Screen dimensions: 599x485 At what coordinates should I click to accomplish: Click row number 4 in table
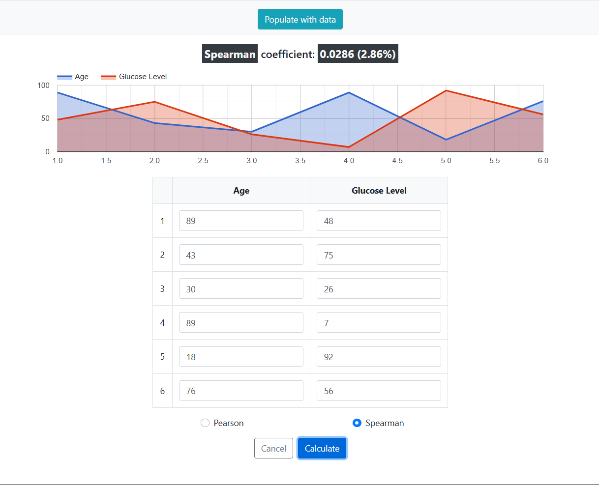pyautogui.click(x=162, y=322)
